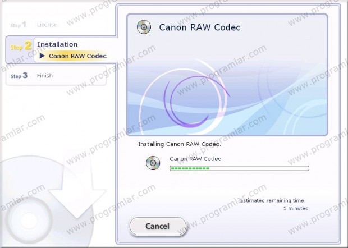Click the Canon RAW Codec label above the progress bar

click(x=195, y=159)
